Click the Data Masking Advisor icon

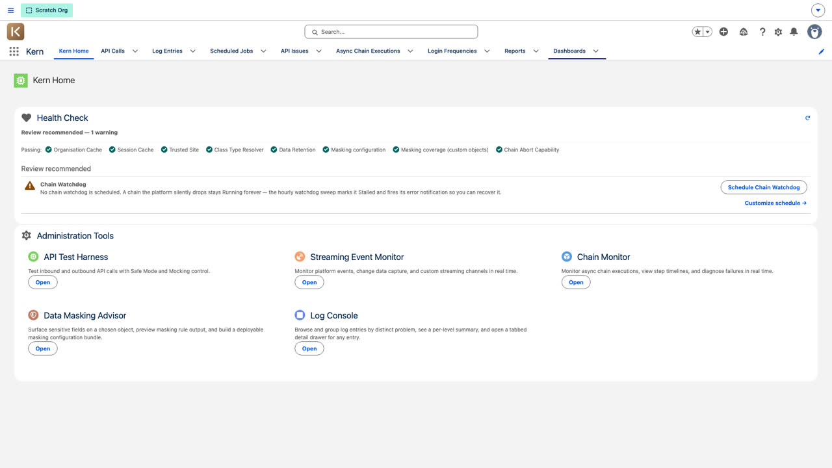click(x=33, y=315)
